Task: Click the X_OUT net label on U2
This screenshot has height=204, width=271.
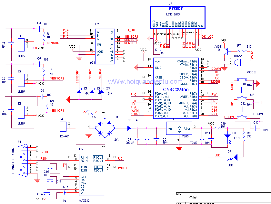Action: [x=132, y=30]
